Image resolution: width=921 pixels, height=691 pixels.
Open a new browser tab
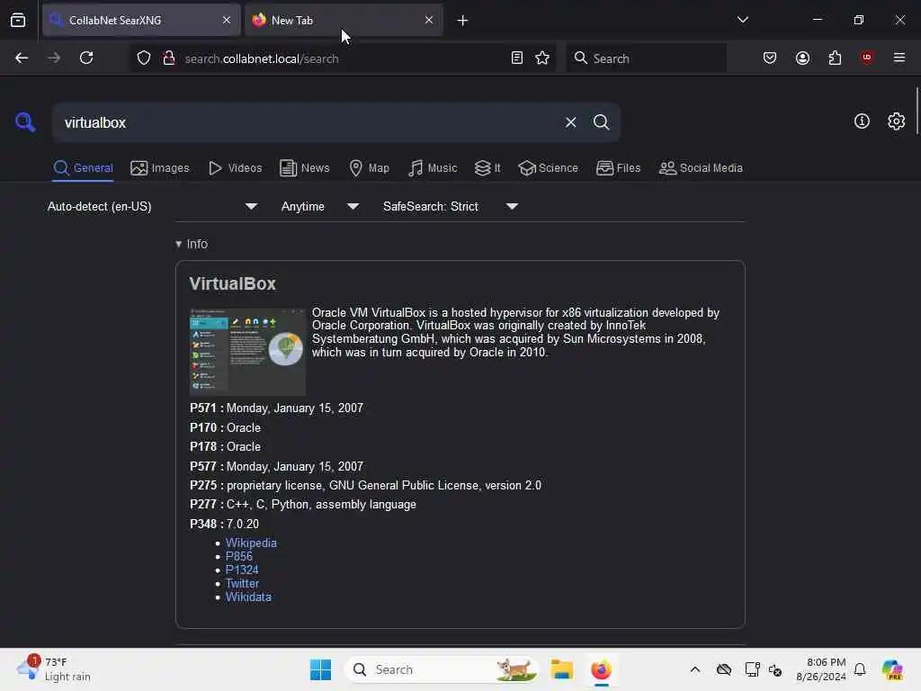pos(462,21)
